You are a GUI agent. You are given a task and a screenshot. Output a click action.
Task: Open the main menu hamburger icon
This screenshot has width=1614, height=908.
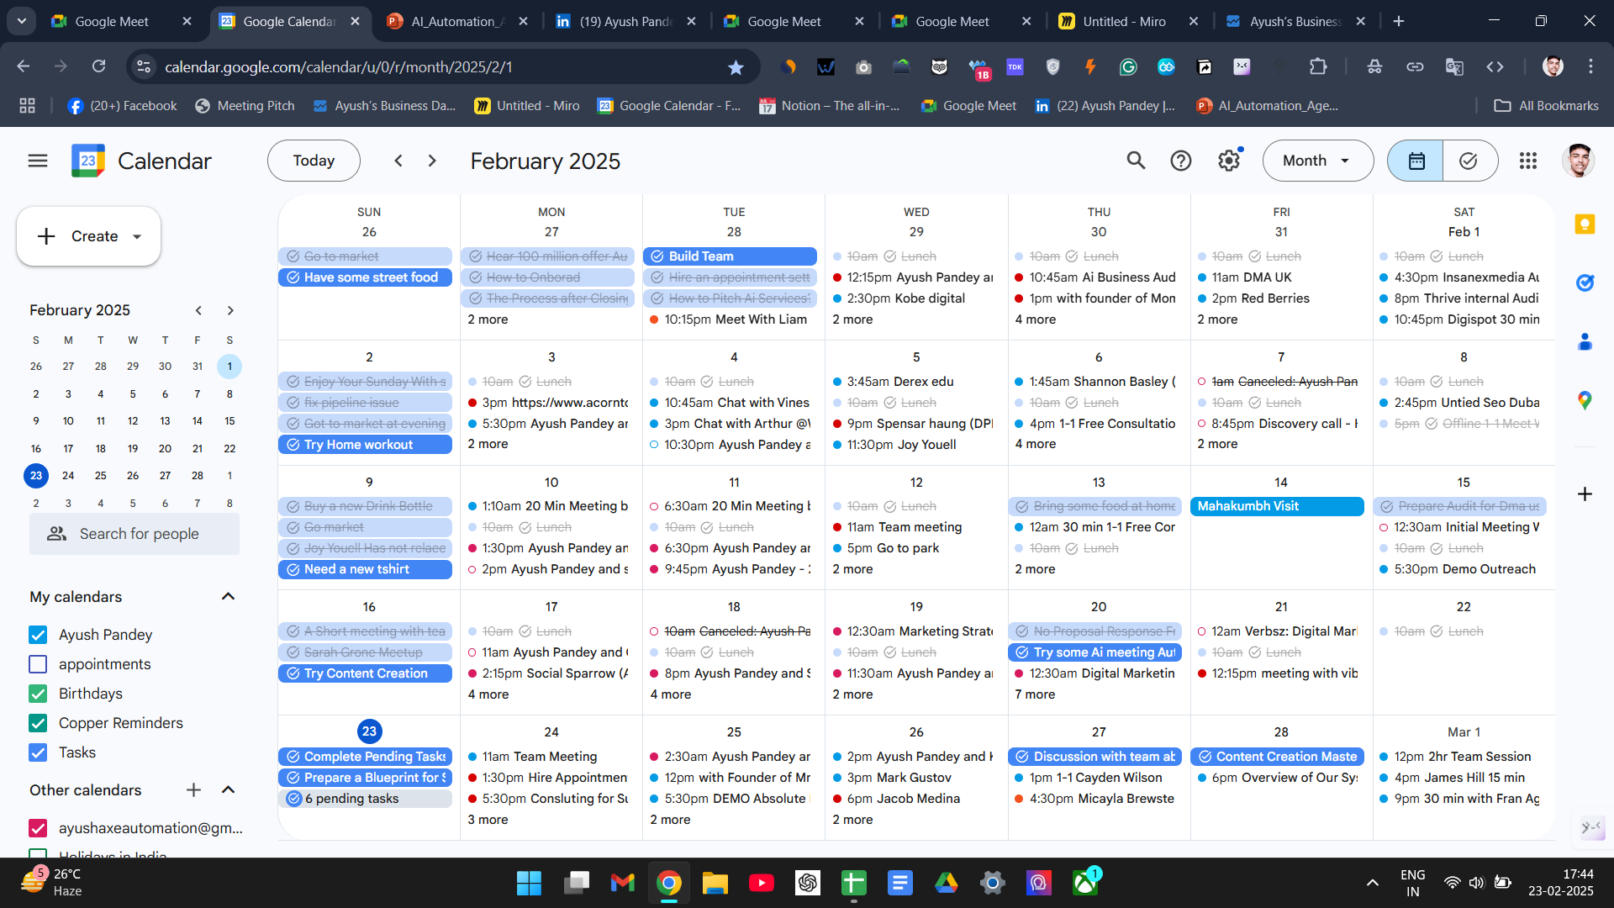coord(38,161)
